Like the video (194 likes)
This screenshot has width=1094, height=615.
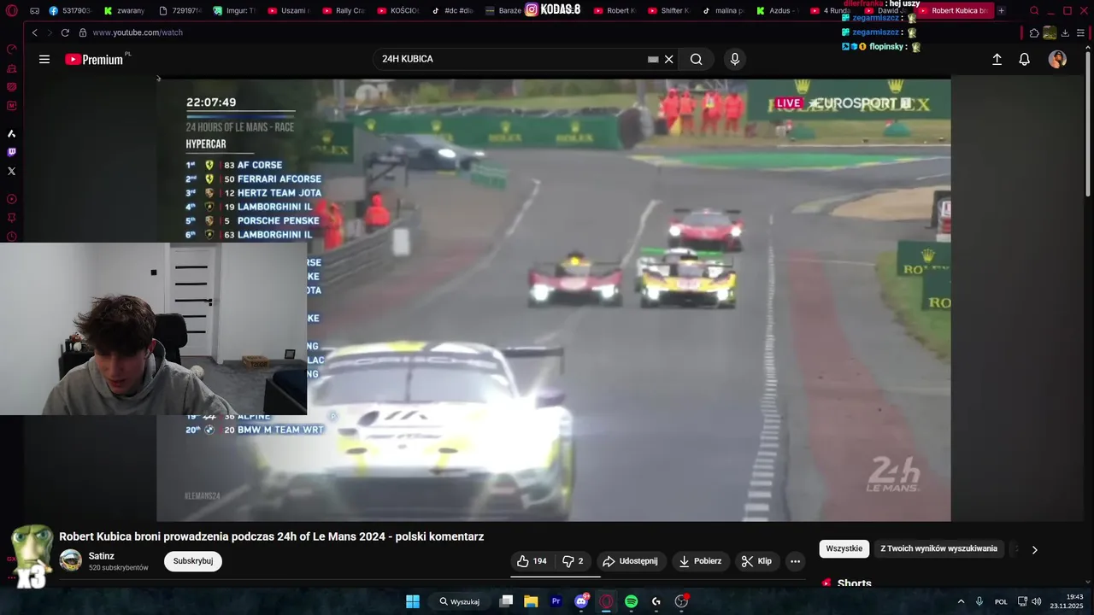[532, 561]
